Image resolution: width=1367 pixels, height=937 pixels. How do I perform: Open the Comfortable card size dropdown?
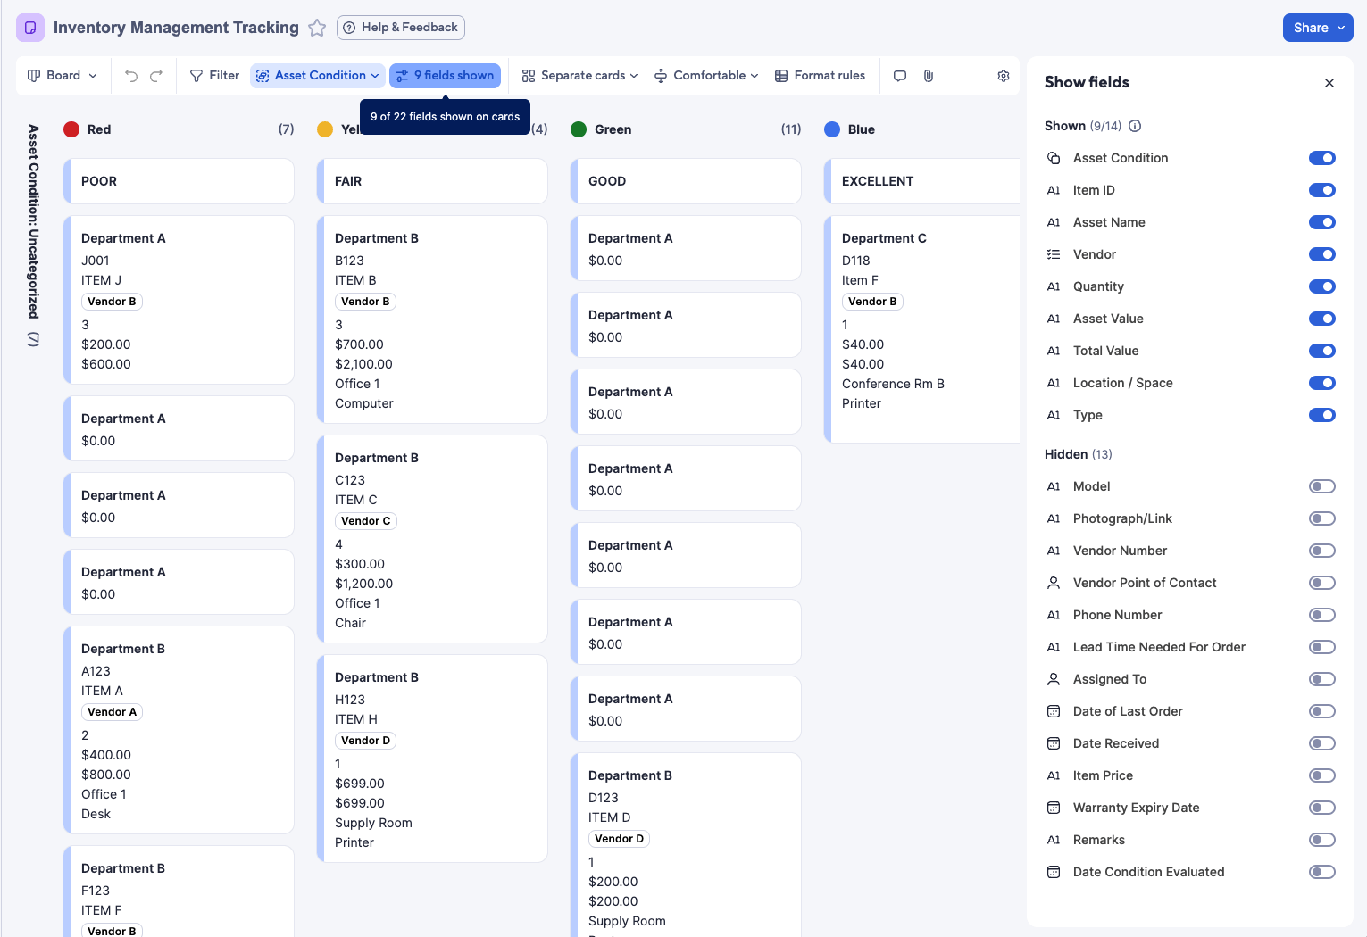tap(706, 75)
